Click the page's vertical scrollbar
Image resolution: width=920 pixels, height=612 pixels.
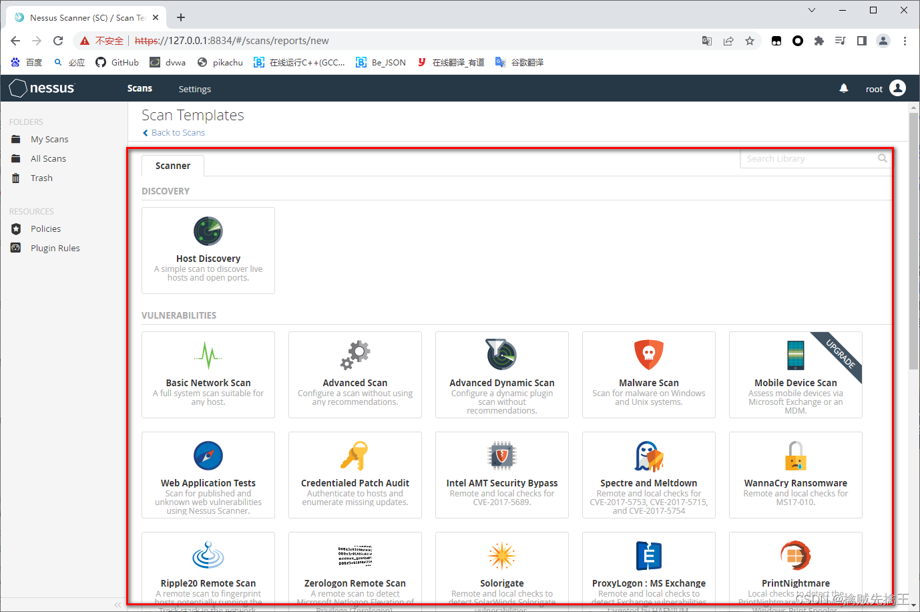point(913,241)
